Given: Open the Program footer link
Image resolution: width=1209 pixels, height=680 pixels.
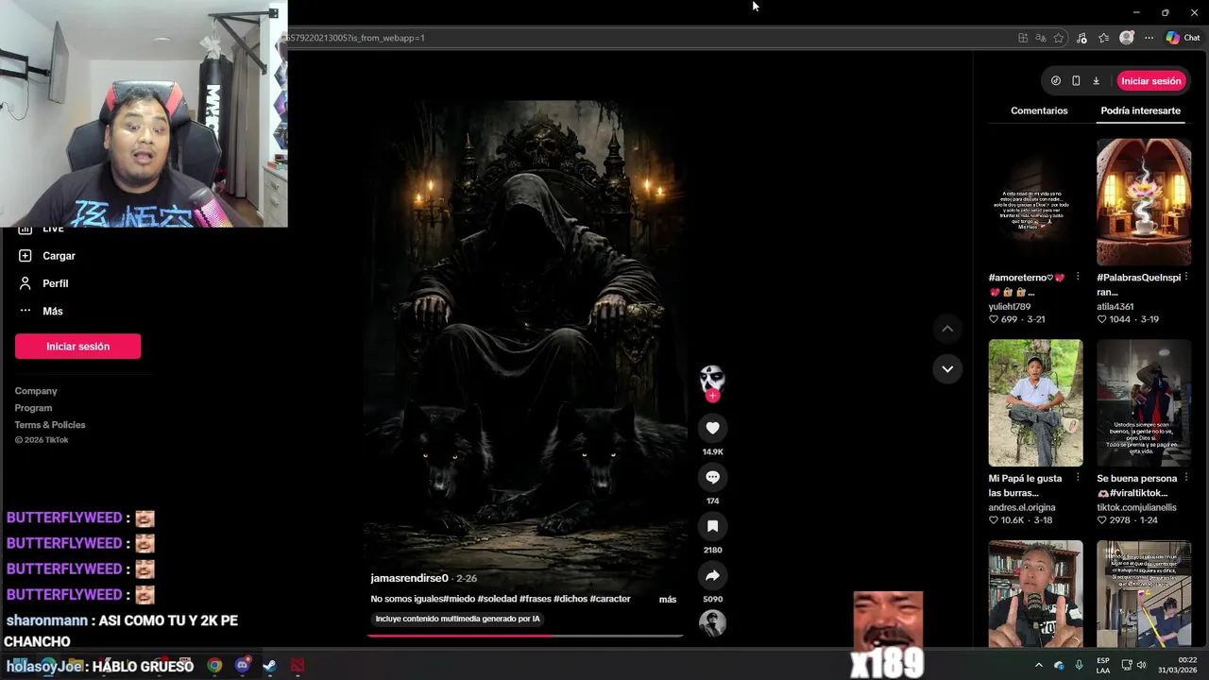Looking at the screenshot, I should (x=33, y=408).
